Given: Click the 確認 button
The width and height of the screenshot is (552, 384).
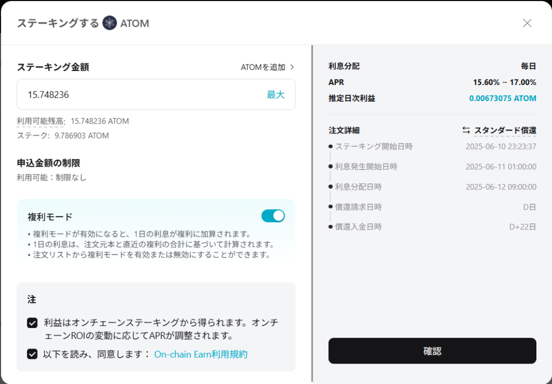Looking at the screenshot, I should (x=432, y=351).
